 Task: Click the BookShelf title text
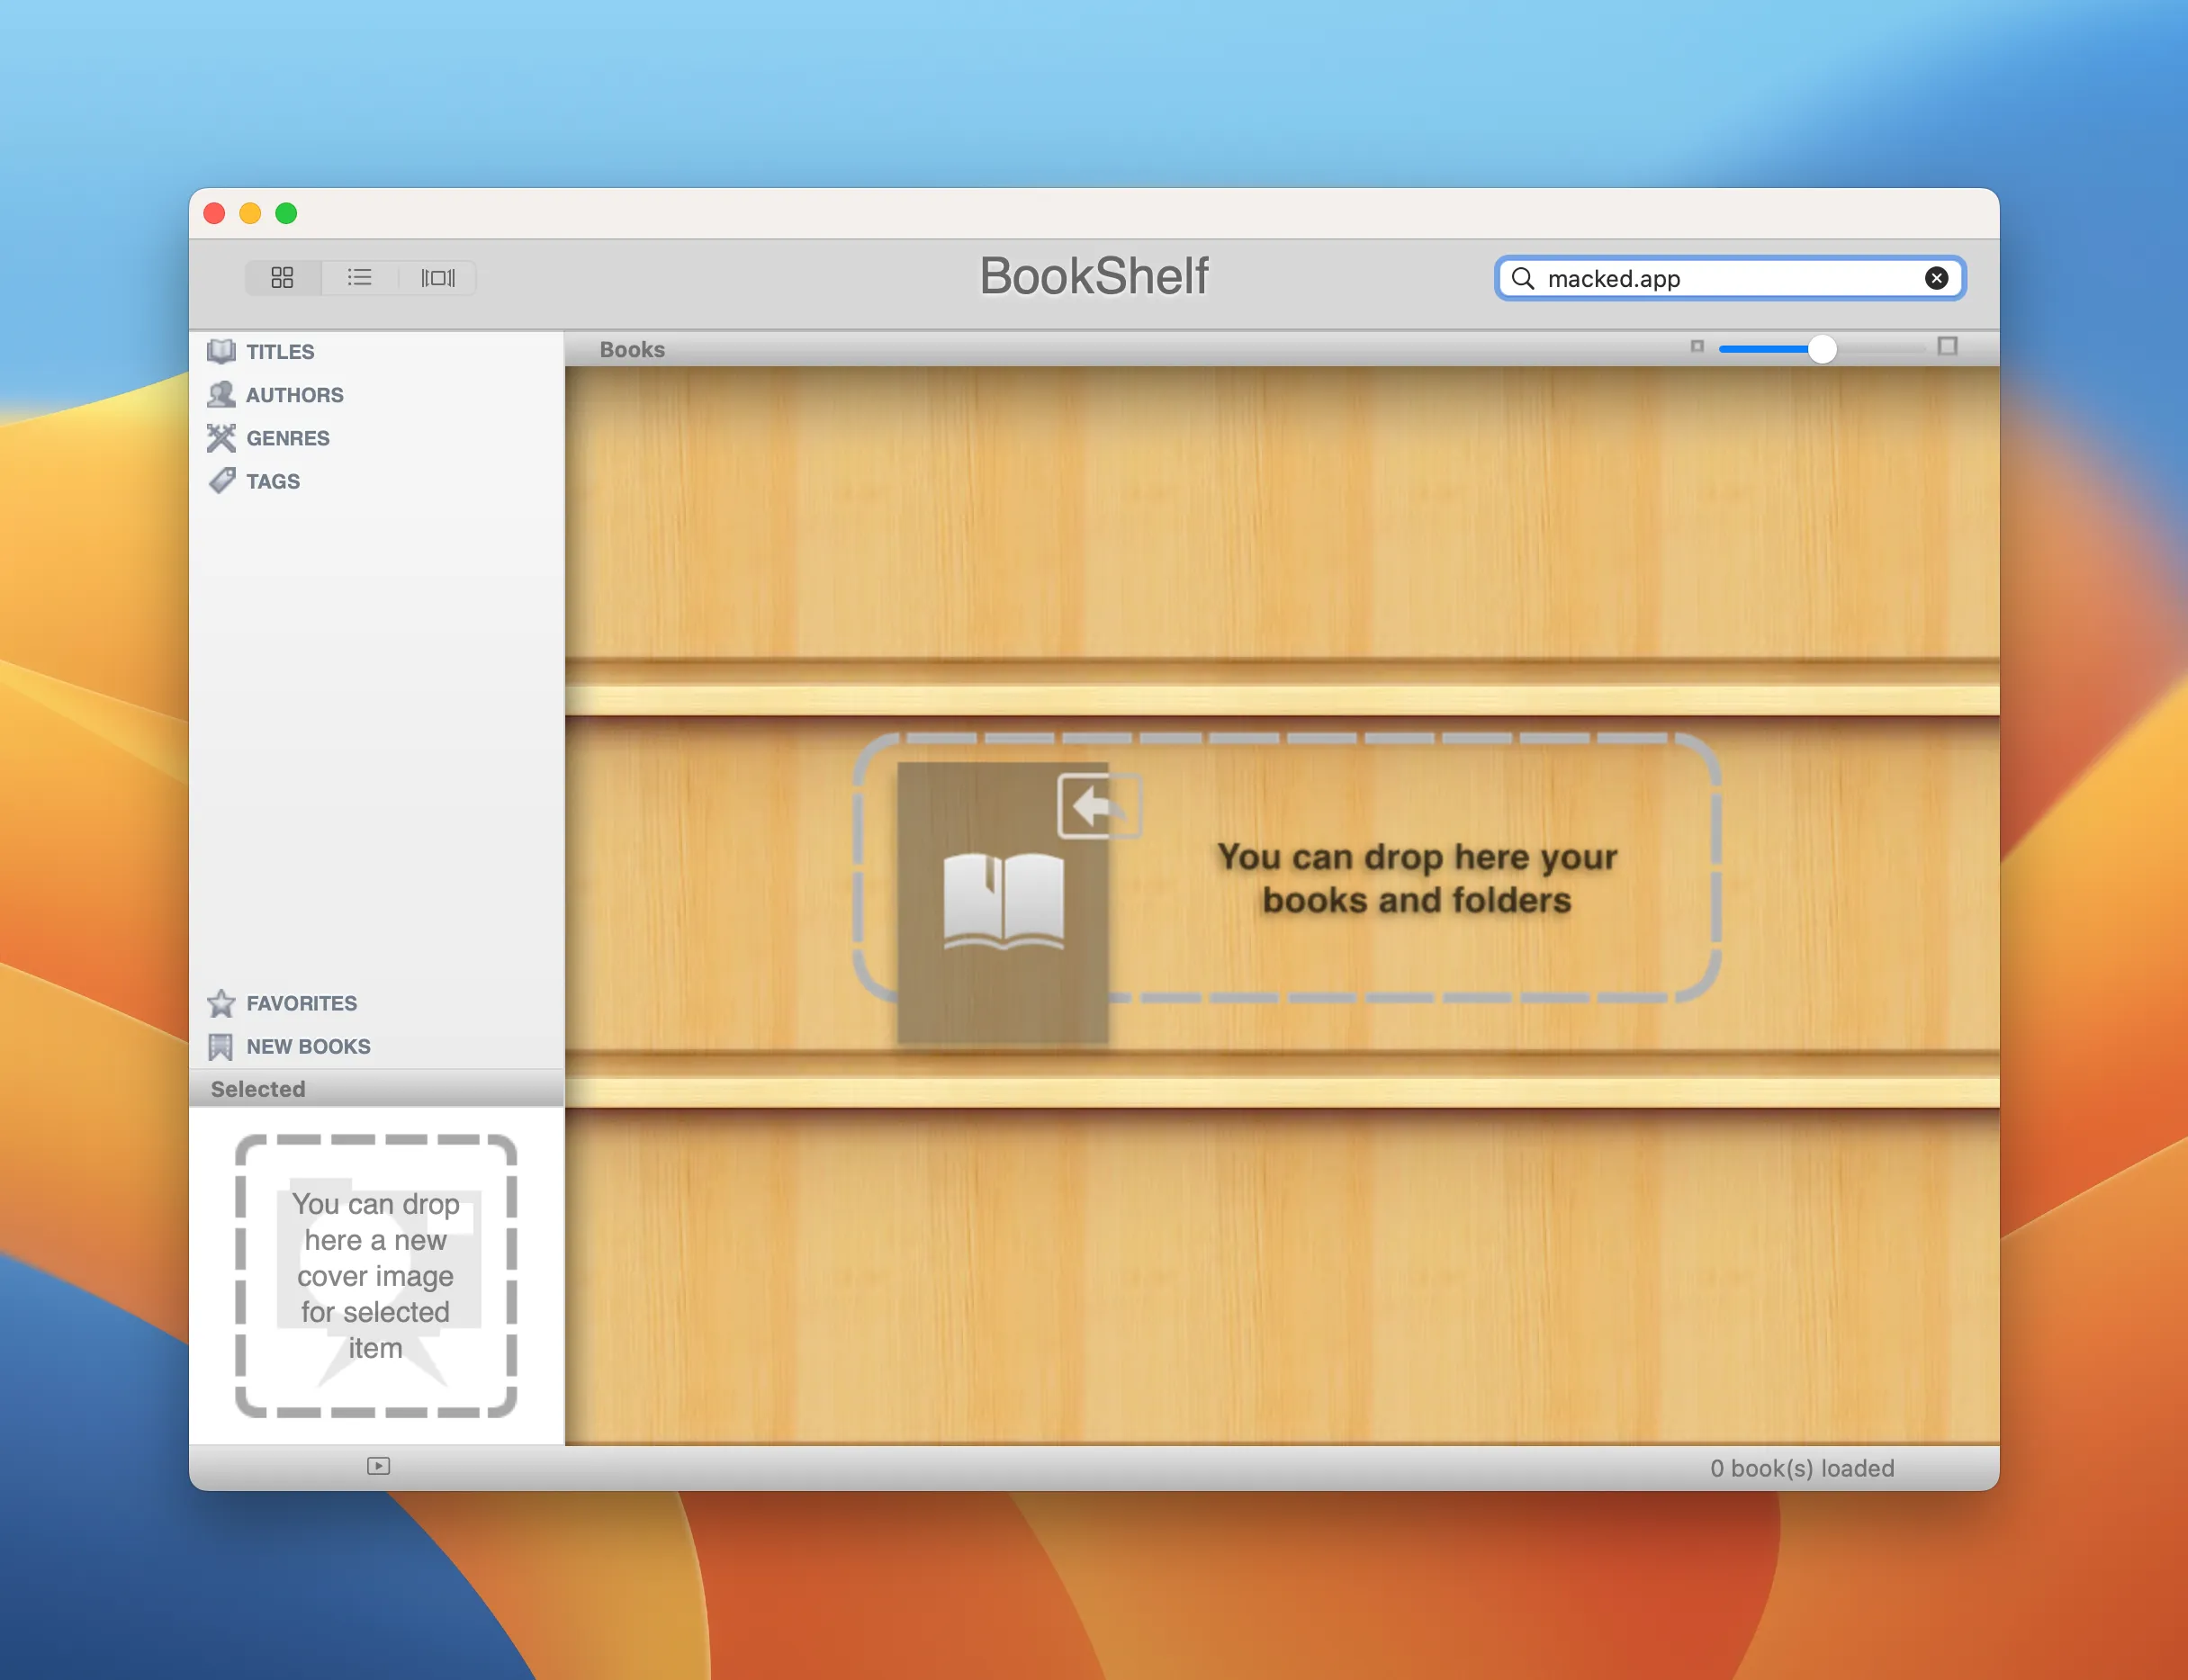1094,276
